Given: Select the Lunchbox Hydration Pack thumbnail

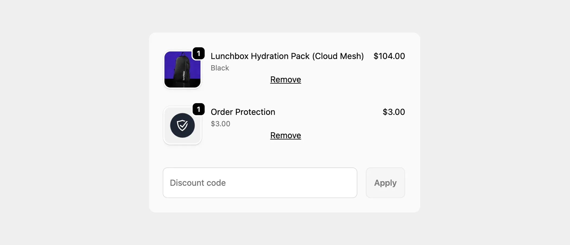Looking at the screenshot, I should tap(182, 69).
